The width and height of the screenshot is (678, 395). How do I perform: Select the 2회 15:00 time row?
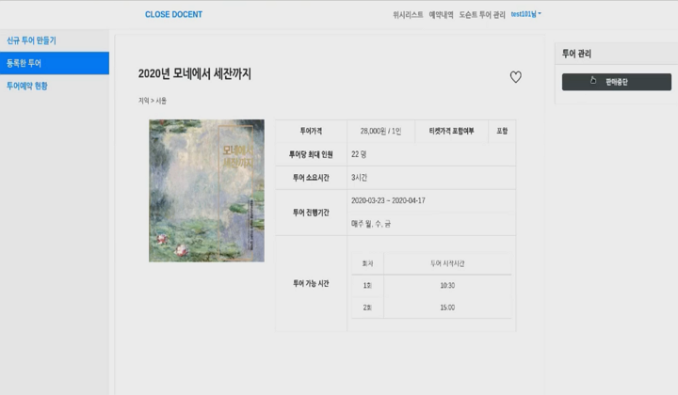[431, 308]
